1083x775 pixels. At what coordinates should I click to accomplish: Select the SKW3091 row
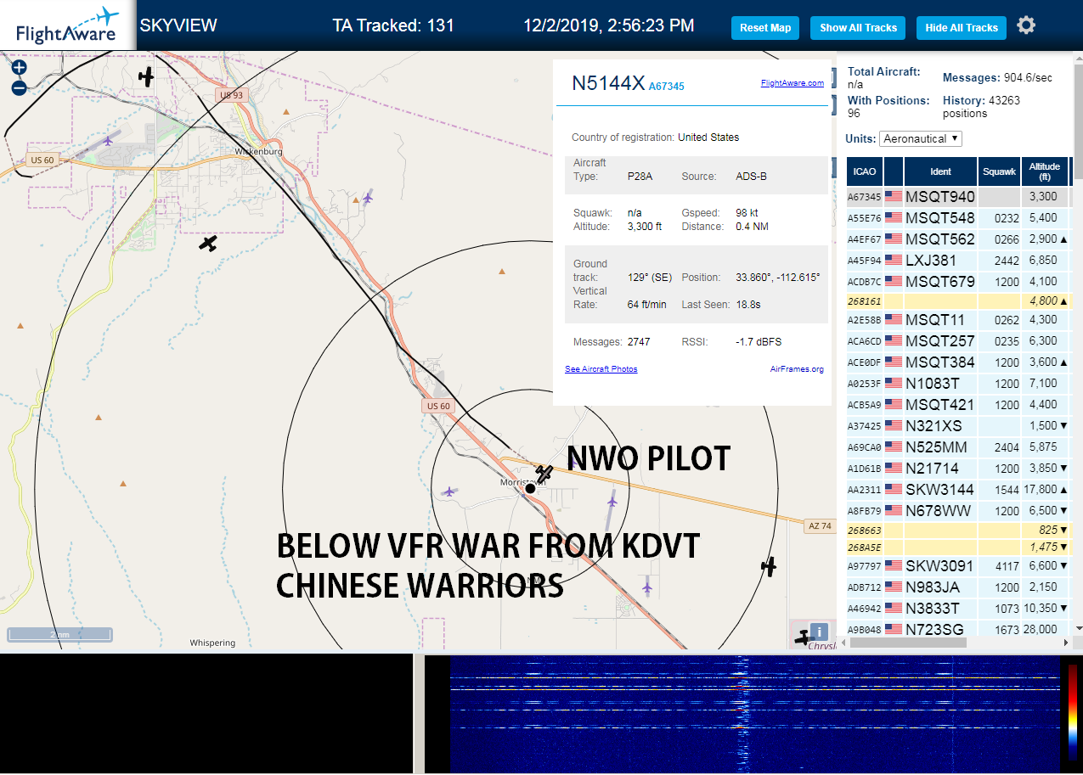pyautogui.click(x=958, y=566)
